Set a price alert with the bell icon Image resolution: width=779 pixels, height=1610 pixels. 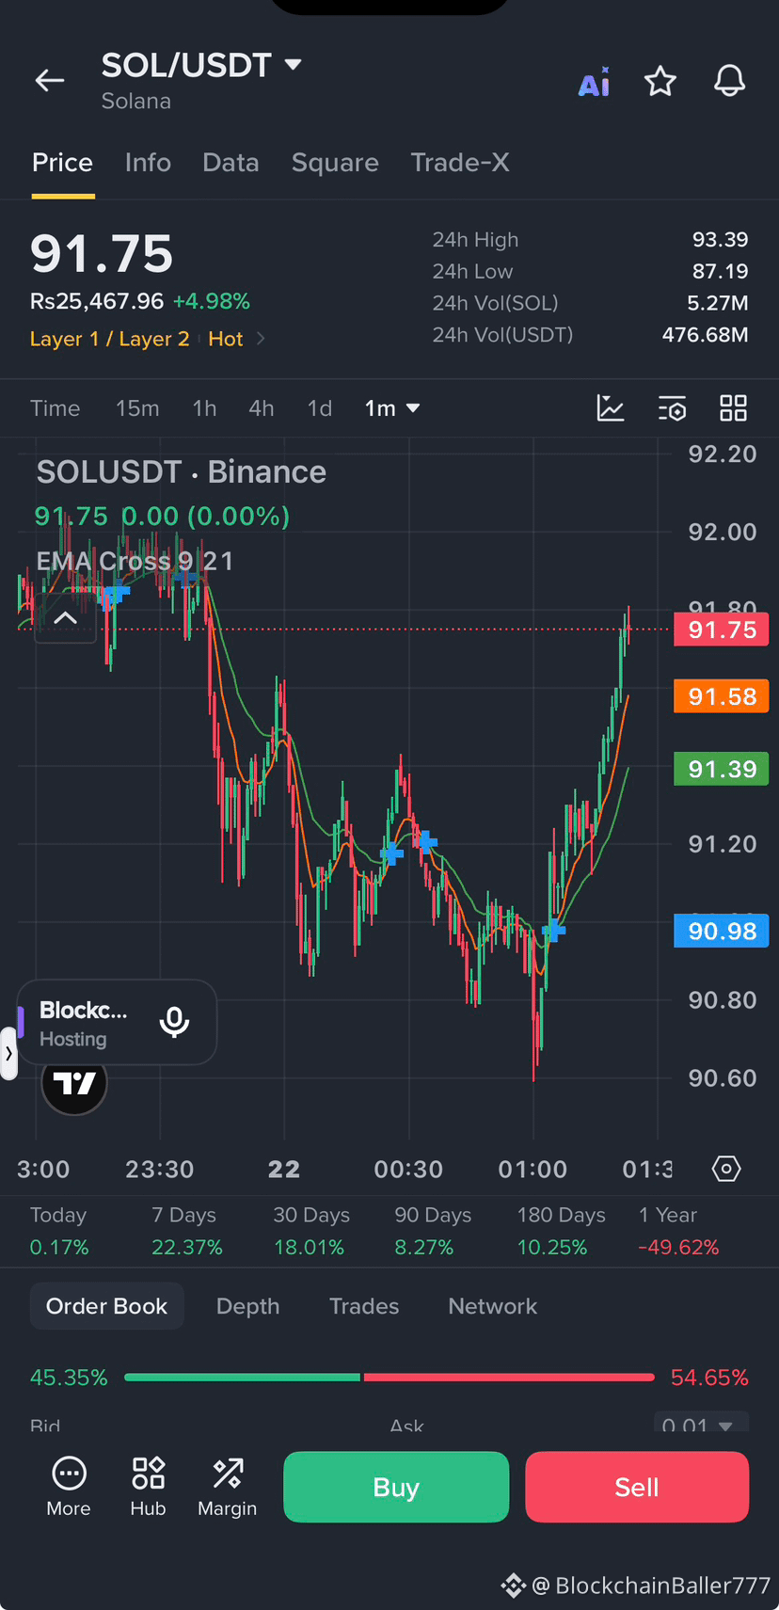(729, 82)
